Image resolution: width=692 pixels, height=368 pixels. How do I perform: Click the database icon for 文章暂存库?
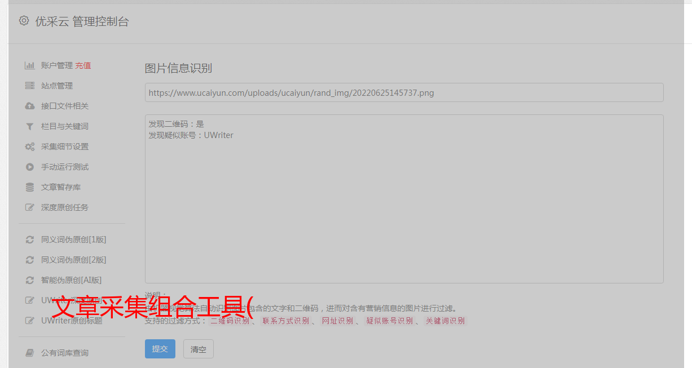point(30,187)
